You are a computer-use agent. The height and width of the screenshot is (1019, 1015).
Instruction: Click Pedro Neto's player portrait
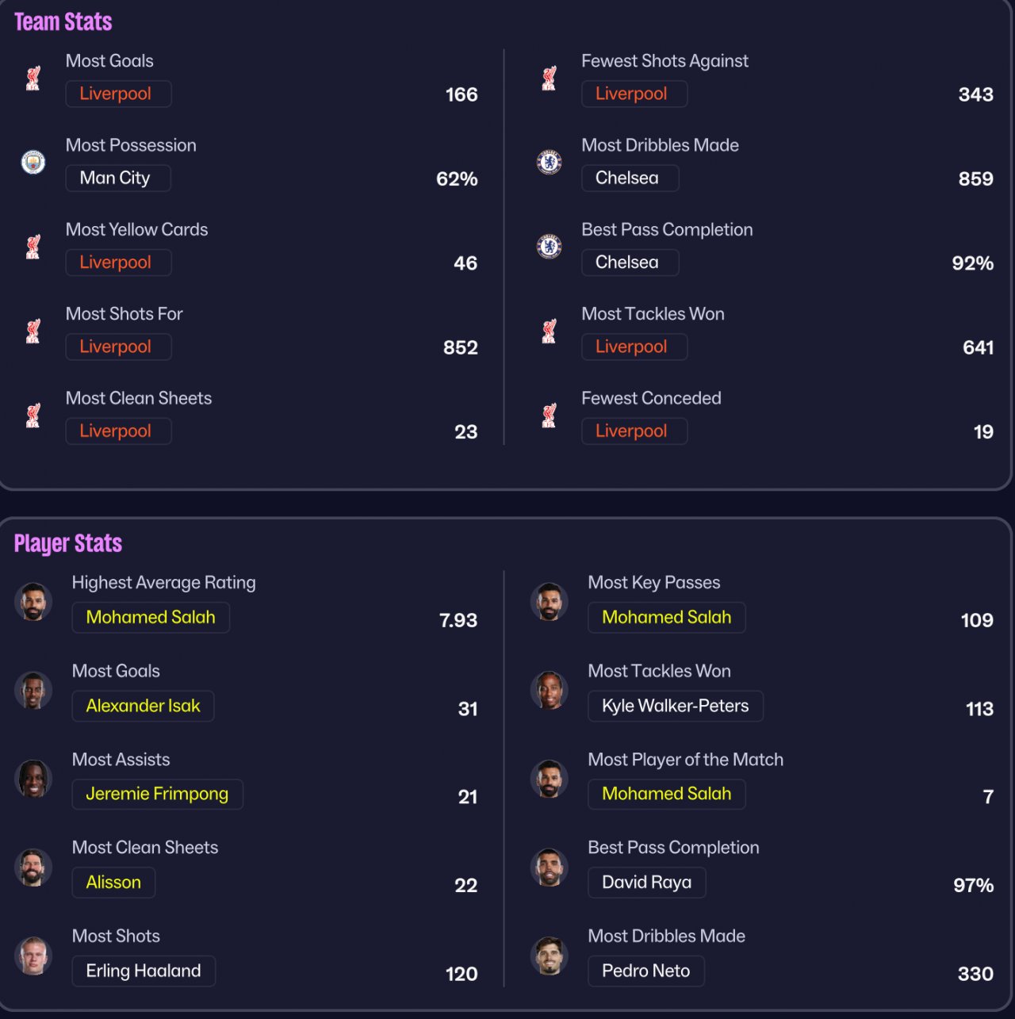pyautogui.click(x=549, y=955)
